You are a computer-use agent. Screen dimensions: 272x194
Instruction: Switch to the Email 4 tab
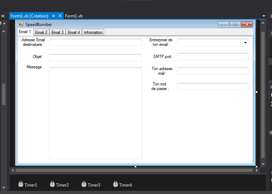tap(74, 32)
